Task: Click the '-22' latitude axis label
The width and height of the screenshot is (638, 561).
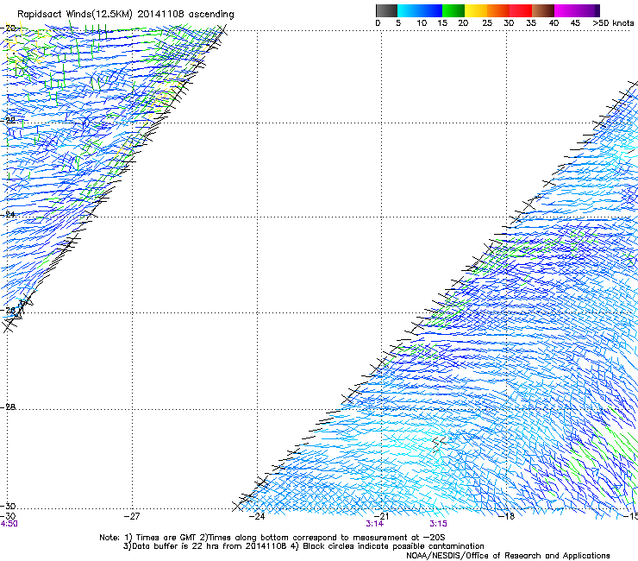Action: point(8,120)
